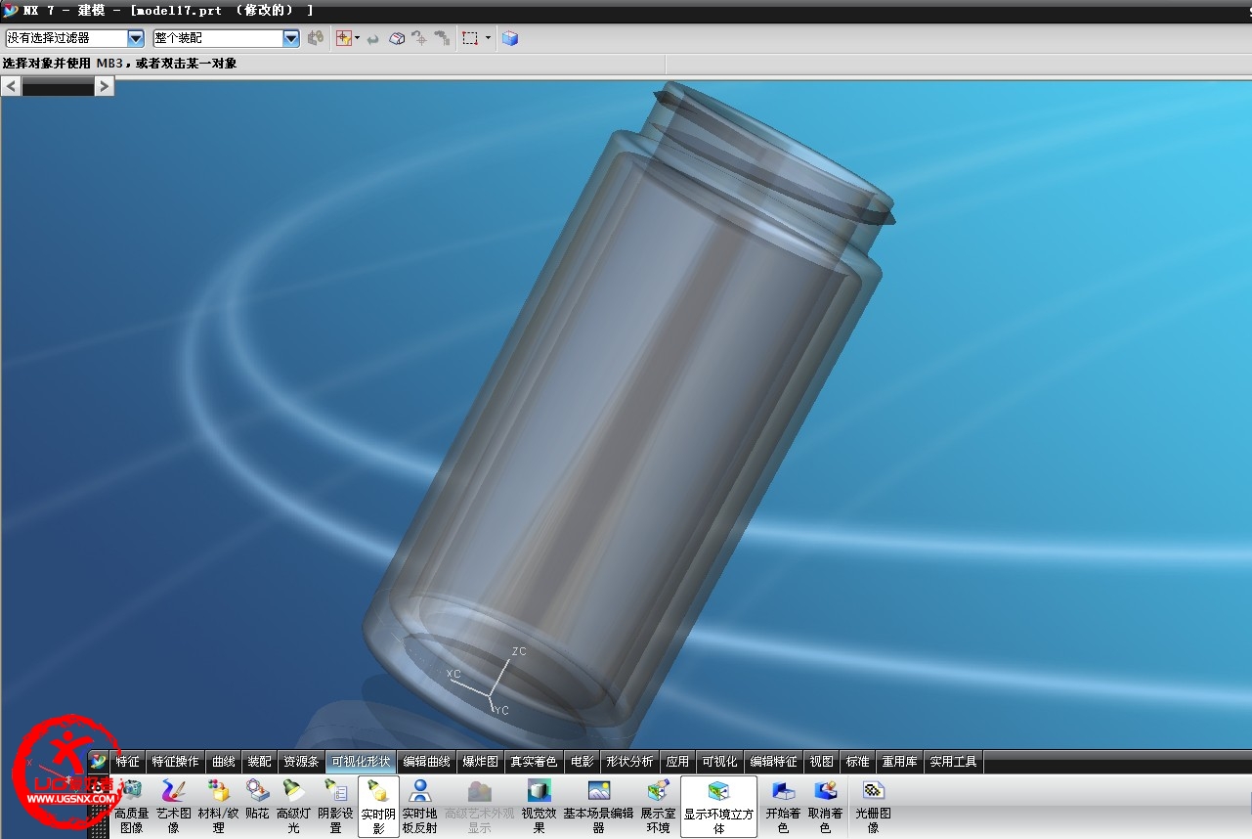Open the 基本场景编辑器 basic scene editor

(x=598, y=807)
